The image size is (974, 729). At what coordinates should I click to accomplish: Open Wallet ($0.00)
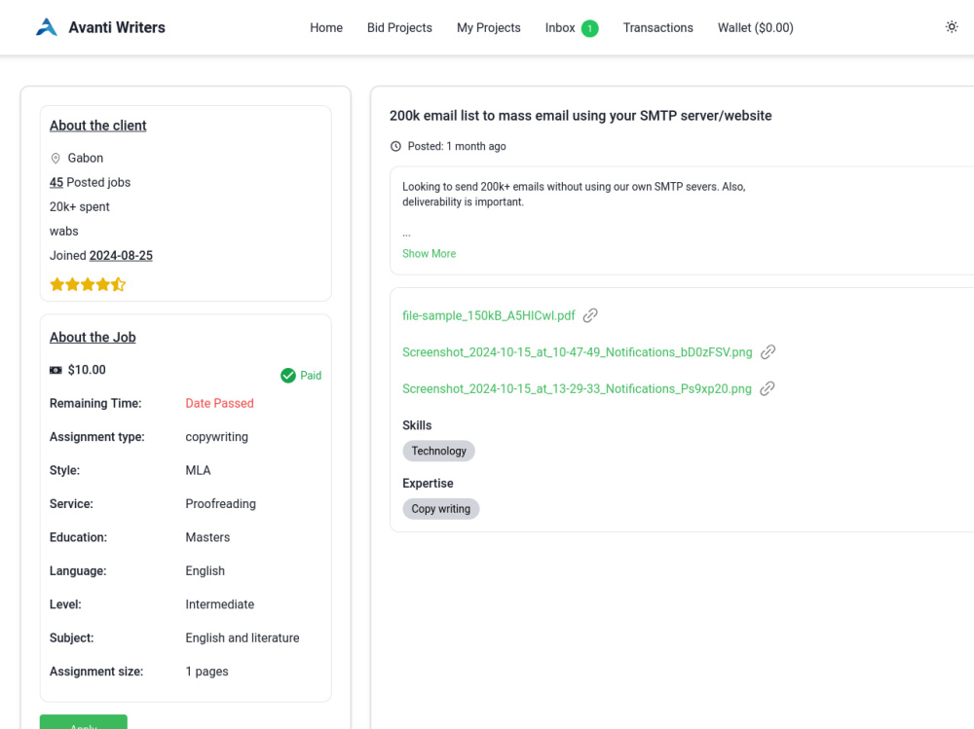[756, 28]
